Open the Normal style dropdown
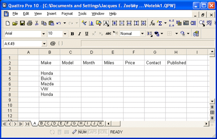The image size is (217, 139). [142, 34]
